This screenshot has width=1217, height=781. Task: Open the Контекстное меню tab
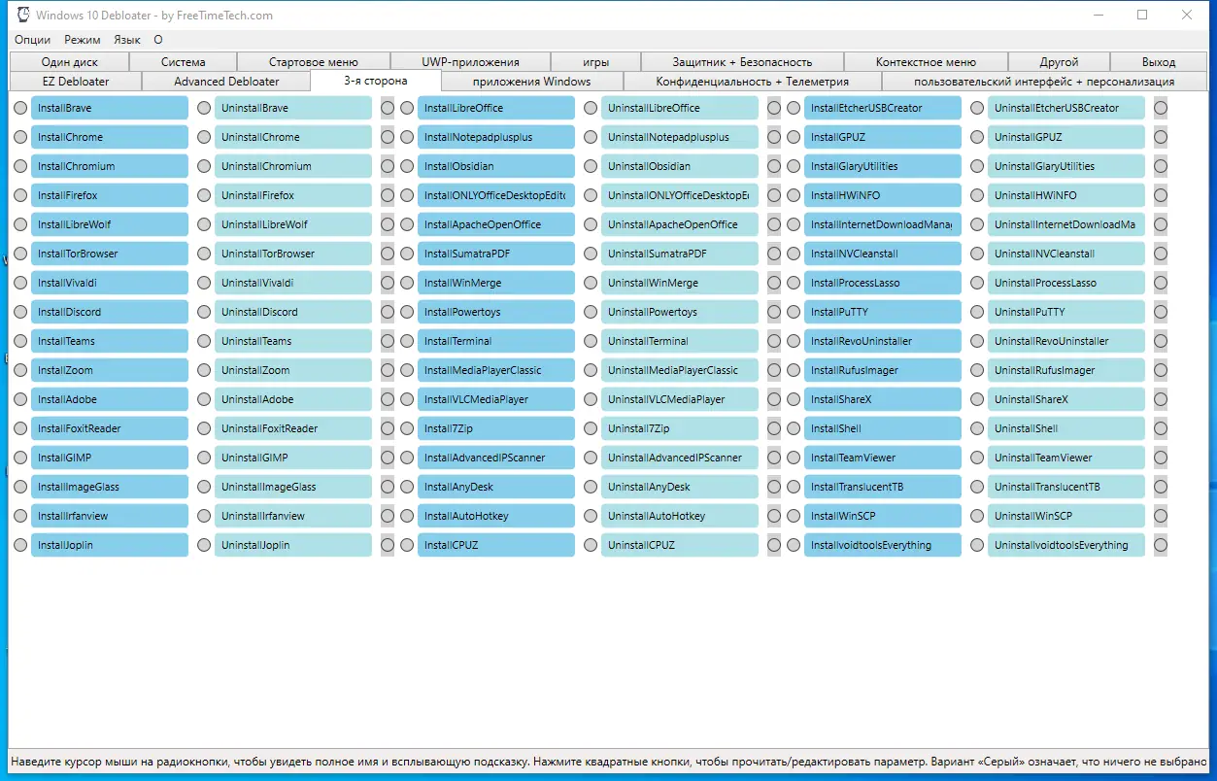926,61
